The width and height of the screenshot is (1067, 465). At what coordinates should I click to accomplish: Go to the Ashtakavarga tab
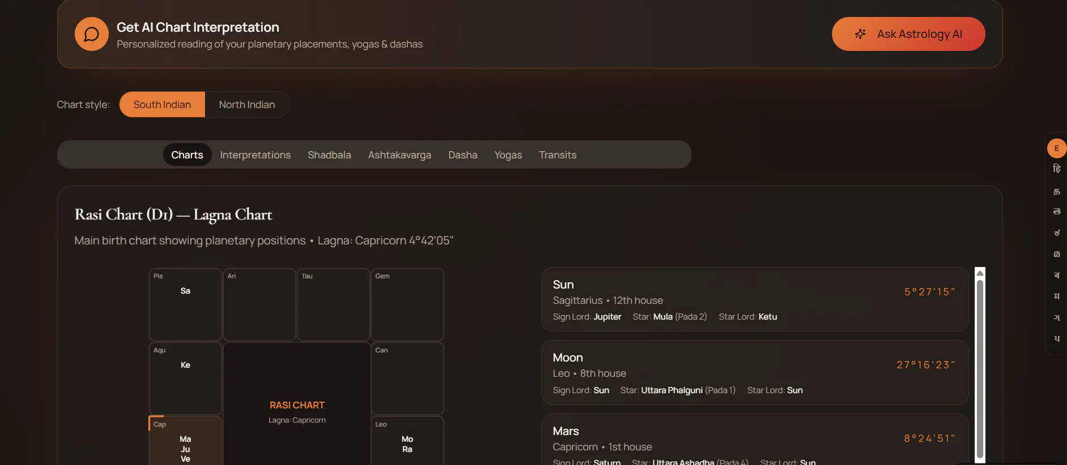click(399, 154)
